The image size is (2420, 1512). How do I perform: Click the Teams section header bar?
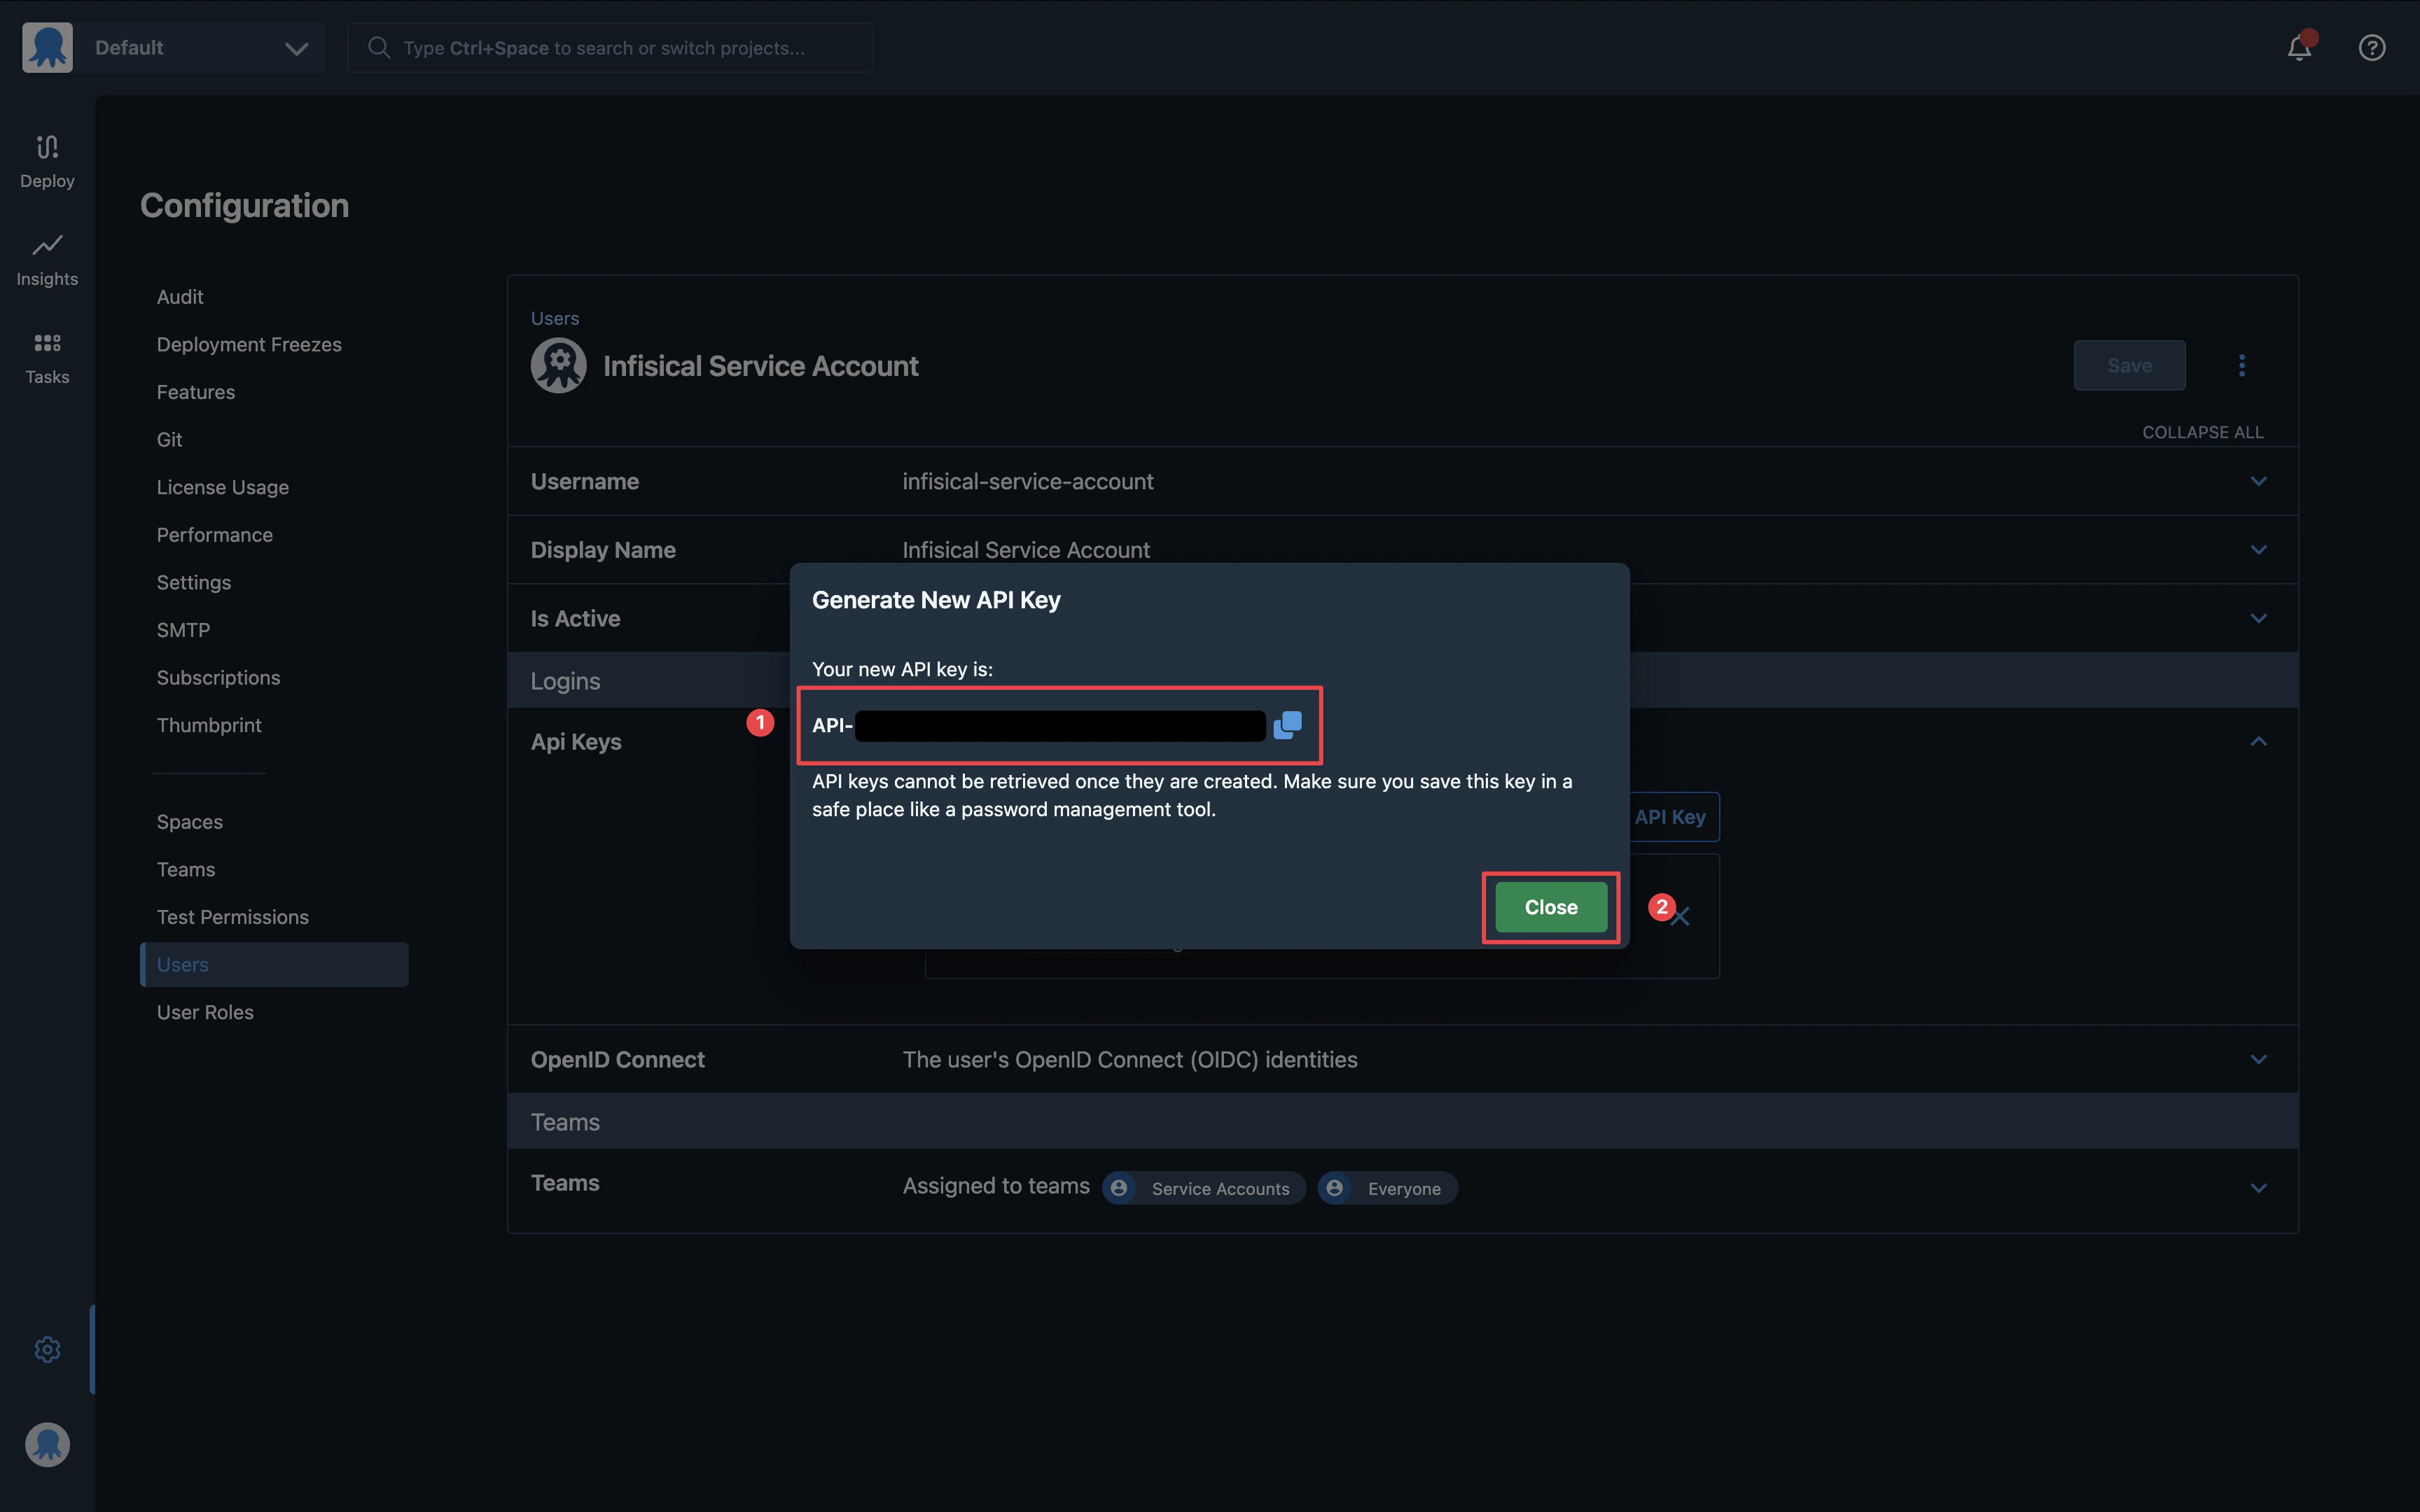click(1402, 1121)
